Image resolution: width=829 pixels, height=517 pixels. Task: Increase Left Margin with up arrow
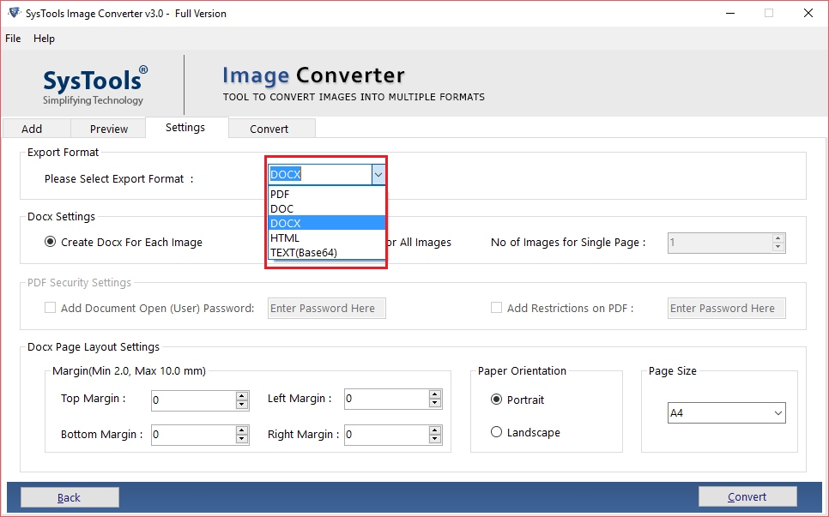coord(435,394)
